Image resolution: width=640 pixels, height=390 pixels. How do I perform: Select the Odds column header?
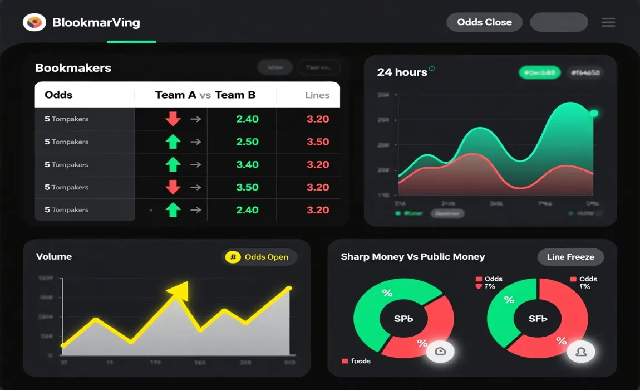coord(58,95)
